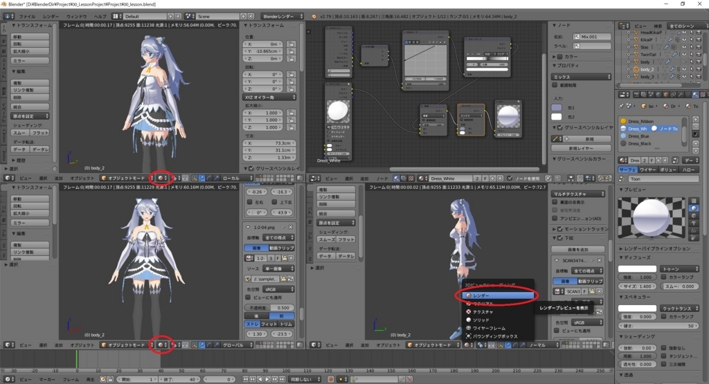This screenshot has width=709, height=384.
Task: Click the 新規レイヤー button
Action: 581,148
